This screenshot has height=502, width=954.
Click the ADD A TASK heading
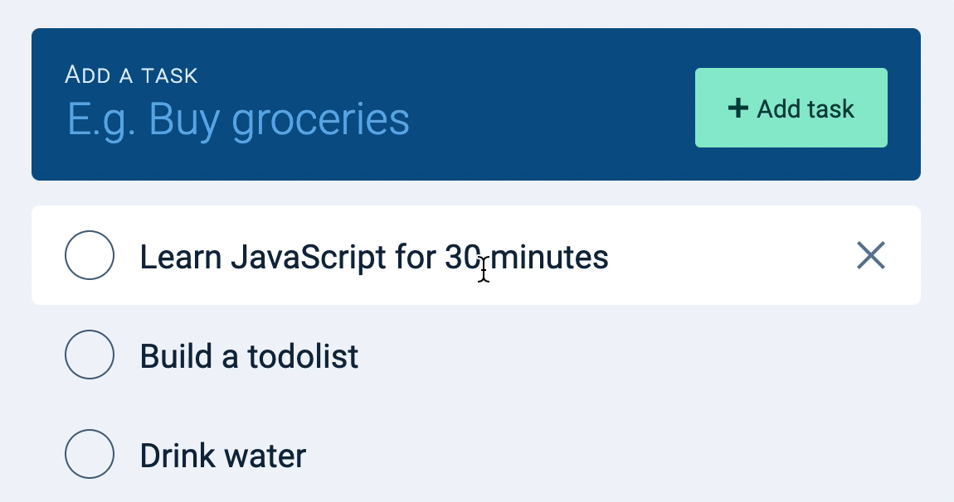tap(131, 75)
